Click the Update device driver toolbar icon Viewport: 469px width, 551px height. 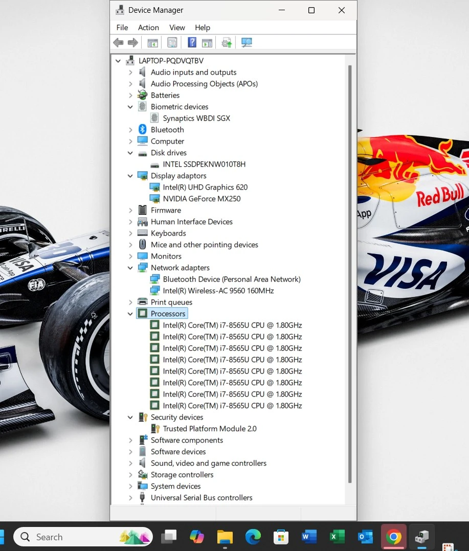coord(227,43)
